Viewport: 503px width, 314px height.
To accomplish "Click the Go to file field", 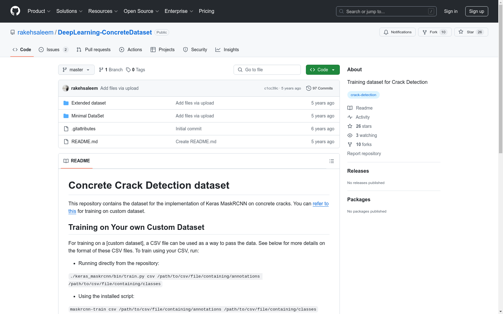I will point(267,70).
